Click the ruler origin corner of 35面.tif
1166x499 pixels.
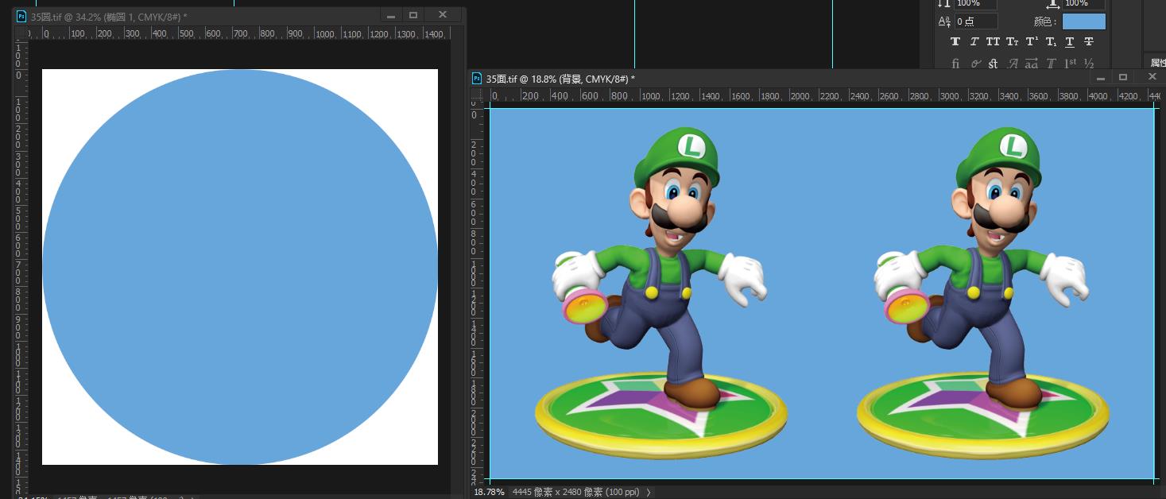[x=476, y=95]
